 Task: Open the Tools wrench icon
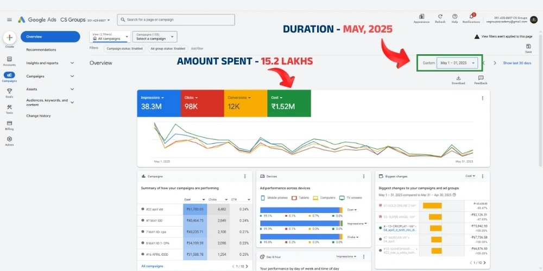(9, 107)
